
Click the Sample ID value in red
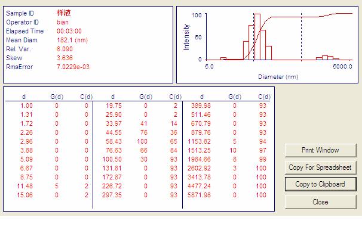pyautogui.click(x=64, y=13)
